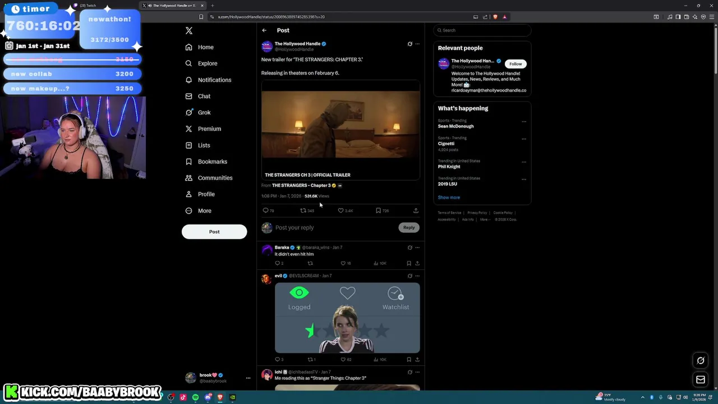Share Baraka's comment

417,263
